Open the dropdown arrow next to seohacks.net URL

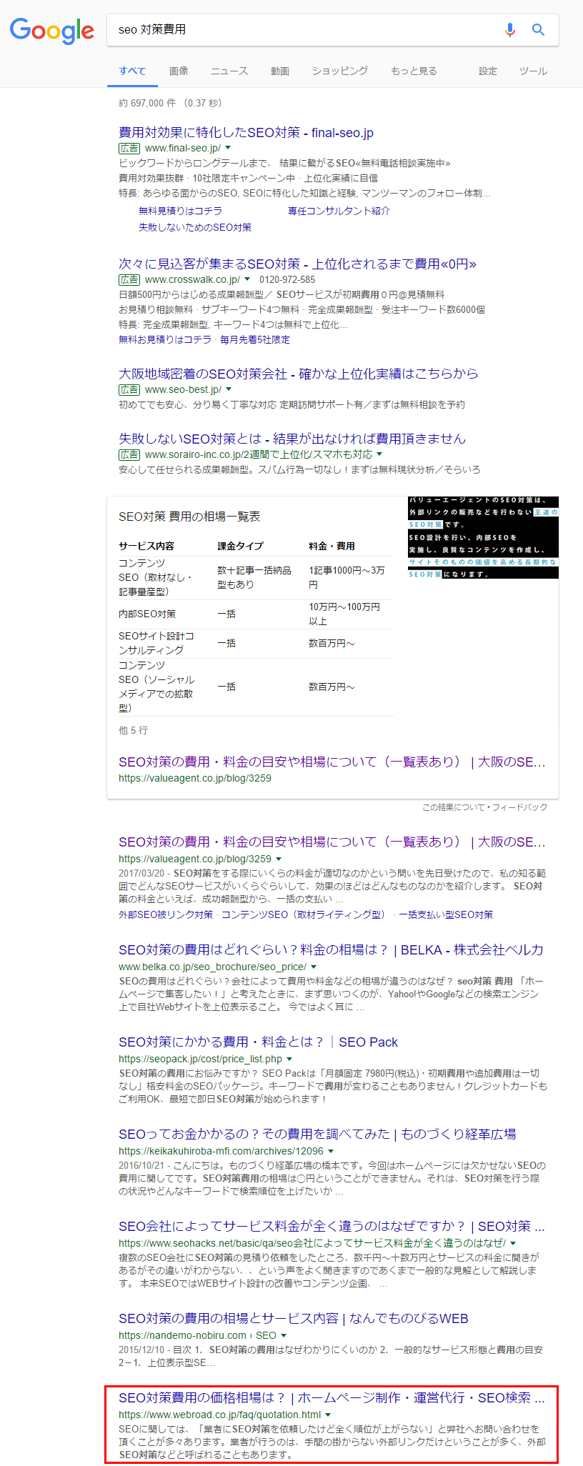[513, 1243]
